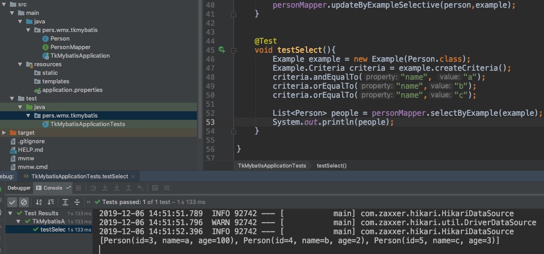Switch to the Debugger tab
Viewport: 544px width, 254px height.
coord(19,188)
